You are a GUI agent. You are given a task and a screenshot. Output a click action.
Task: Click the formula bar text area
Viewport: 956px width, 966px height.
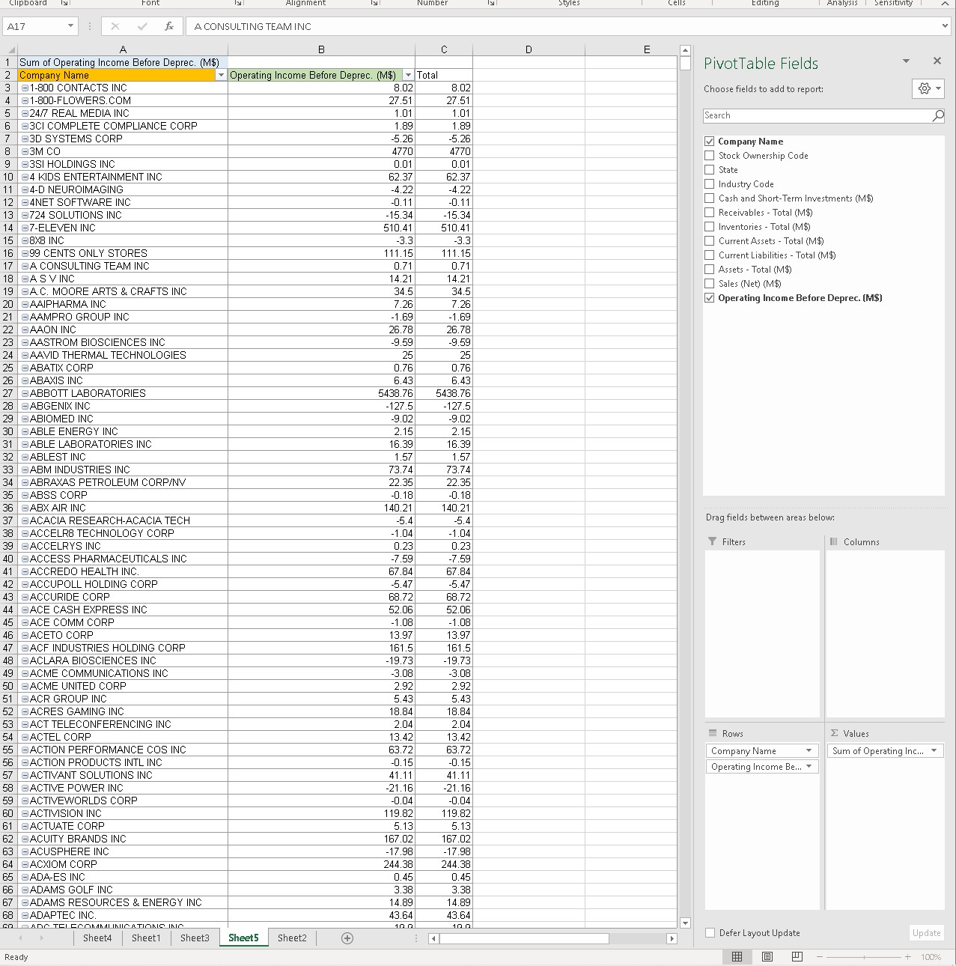[x=561, y=26]
